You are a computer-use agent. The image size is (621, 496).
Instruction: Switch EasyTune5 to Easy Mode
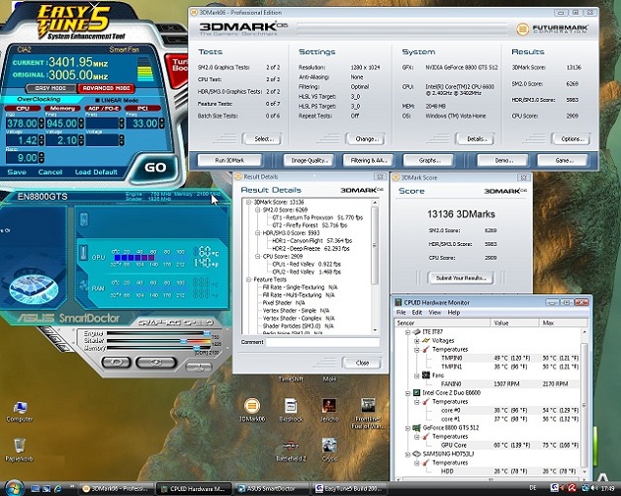50,88
